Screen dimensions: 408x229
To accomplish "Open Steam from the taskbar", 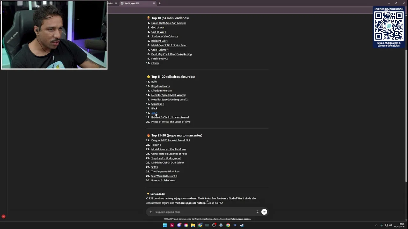I will pyautogui.click(x=242, y=225).
